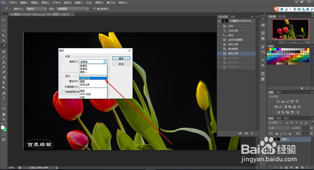Select the Brush tool

click(3, 57)
